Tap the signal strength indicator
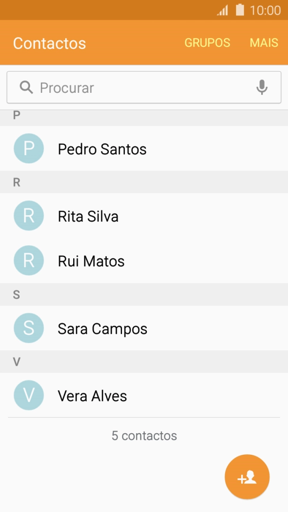Image resolution: width=288 pixels, height=512 pixels. tap(222, 10)
